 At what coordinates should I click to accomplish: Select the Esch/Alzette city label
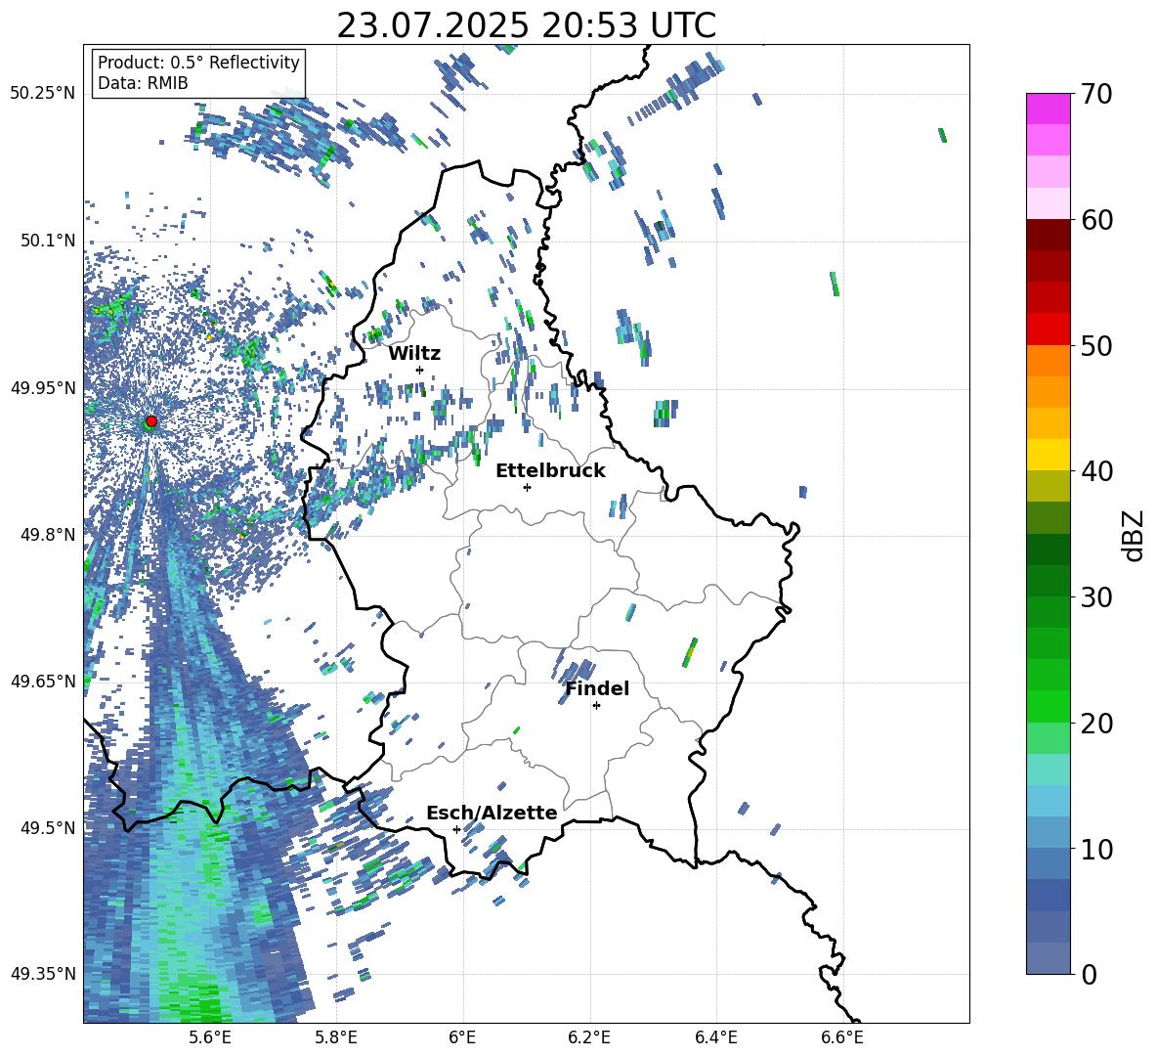tap(492, 813)
